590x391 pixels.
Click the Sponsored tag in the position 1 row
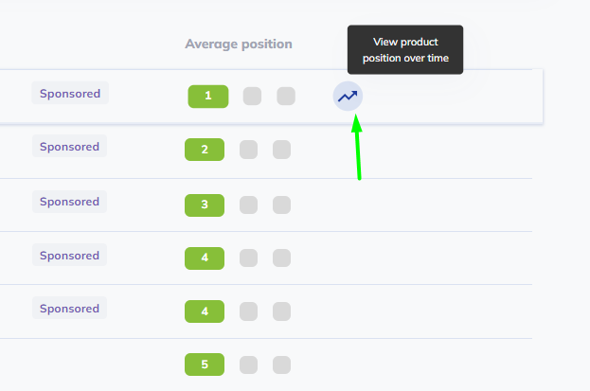70,94
